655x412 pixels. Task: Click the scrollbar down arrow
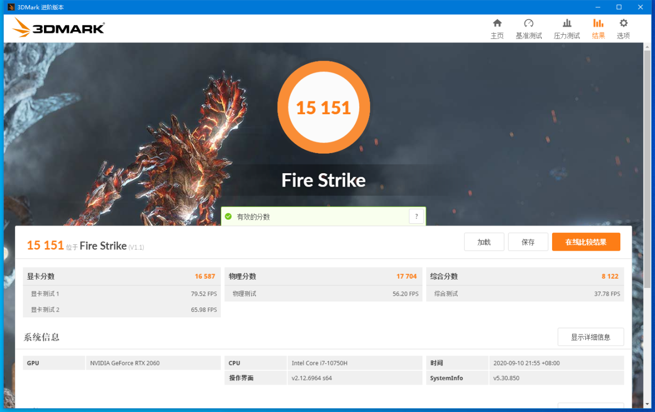pos(647,404)
